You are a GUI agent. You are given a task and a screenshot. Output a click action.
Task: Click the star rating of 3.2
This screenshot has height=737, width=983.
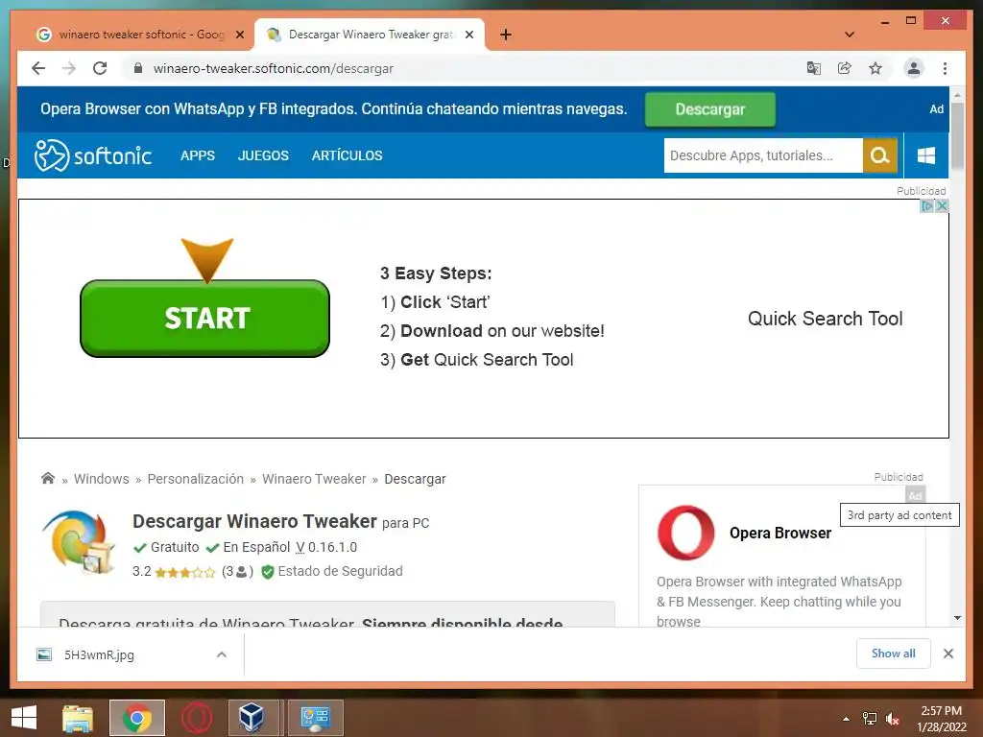point(185,572)
